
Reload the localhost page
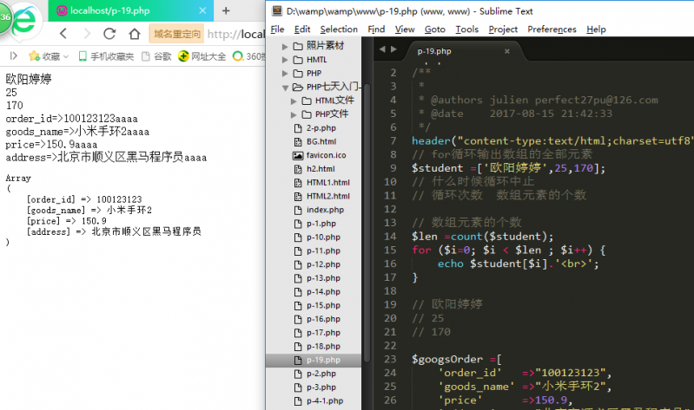109,34
